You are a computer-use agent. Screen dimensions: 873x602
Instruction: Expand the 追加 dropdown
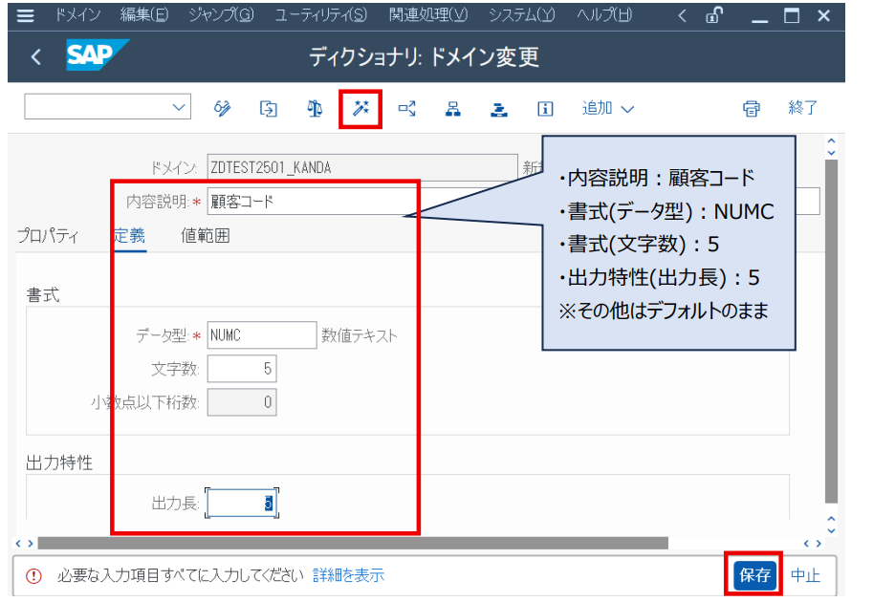click(607, 108)
